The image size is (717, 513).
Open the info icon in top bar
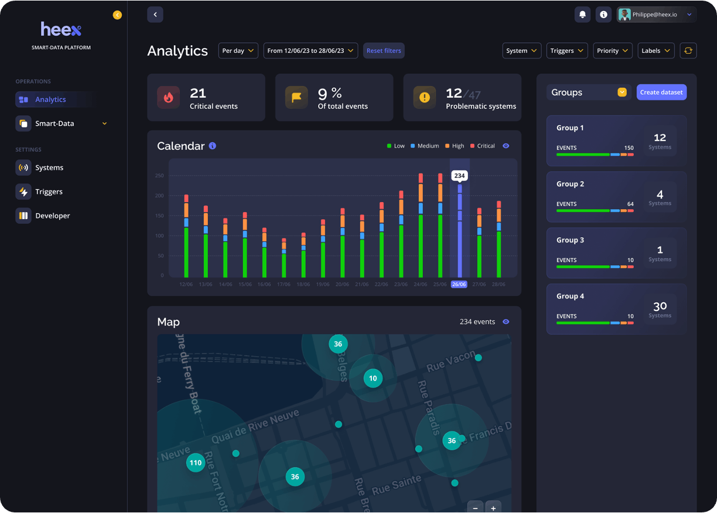pos(603,15)
